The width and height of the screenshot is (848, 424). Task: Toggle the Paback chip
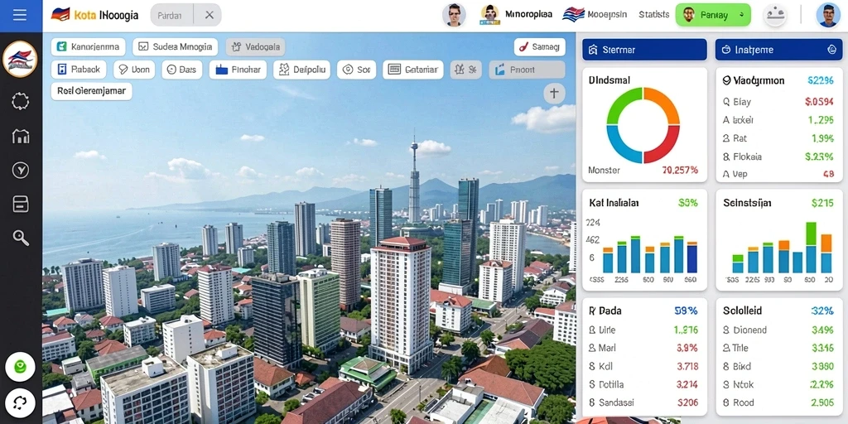79,70
